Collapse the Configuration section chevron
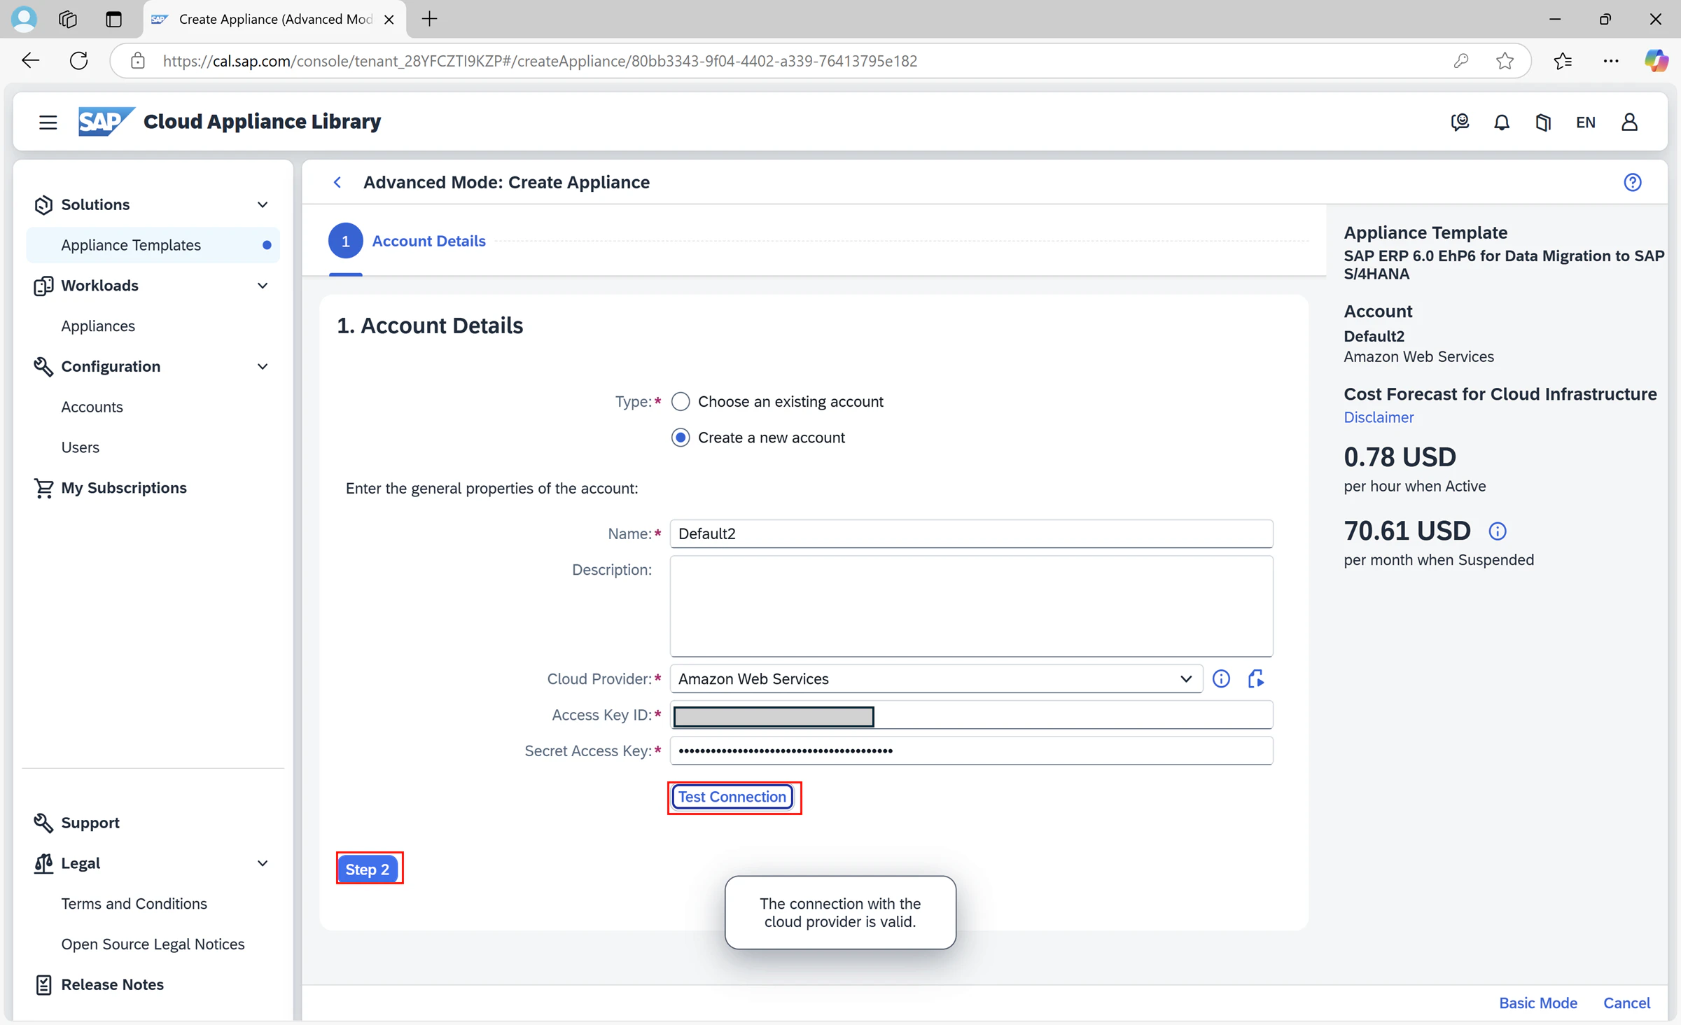Screen dimensions: 1681x1025 pyautogui.click(x=263, y=366)
